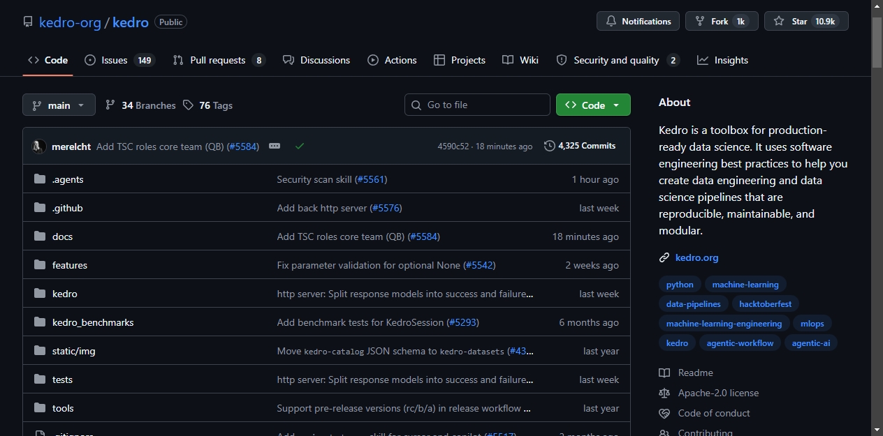Click the star icon on Star button
The height and width of the screenshot is (436, 883).
coord(779,22)
